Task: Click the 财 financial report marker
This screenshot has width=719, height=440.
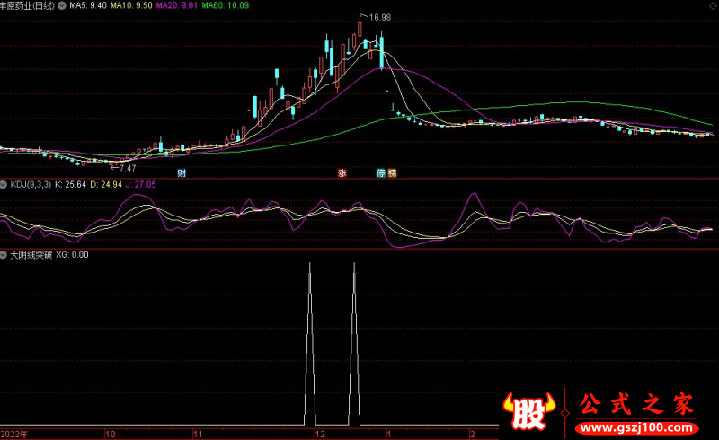Action: click(182, 172)
